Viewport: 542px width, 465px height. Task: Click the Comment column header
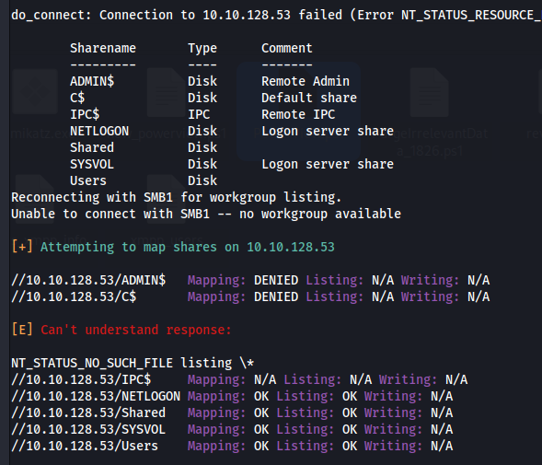click(x=287, y=48)
